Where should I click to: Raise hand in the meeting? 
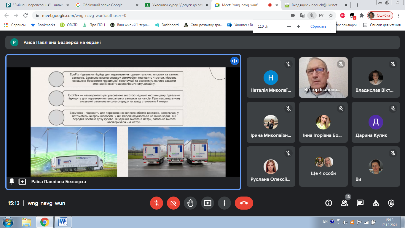190,203
